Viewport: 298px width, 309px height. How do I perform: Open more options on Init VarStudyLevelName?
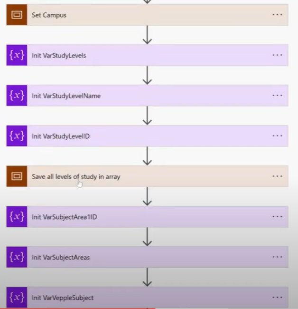pyautogui.click(x=277, y=96)
